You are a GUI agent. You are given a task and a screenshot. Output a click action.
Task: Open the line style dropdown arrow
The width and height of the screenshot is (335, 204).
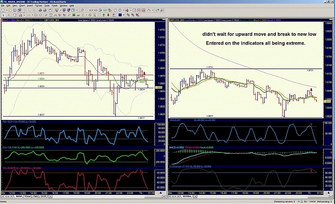pos(33,15)
